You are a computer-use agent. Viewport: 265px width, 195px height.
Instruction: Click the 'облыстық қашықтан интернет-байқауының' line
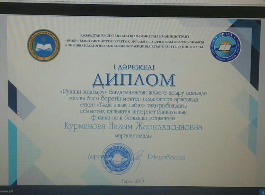pyautogui.click(x=134, y=112)
